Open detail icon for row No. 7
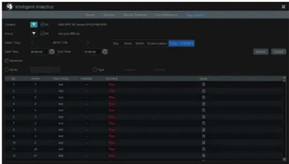289x164 pixels. click(203, 123)
